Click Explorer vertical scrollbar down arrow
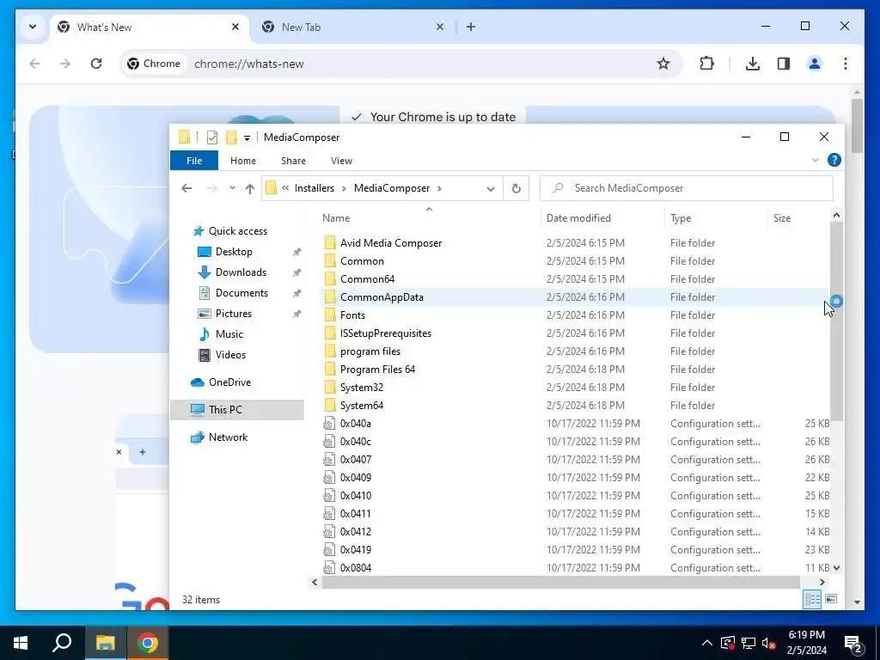 tap(836, 567)
